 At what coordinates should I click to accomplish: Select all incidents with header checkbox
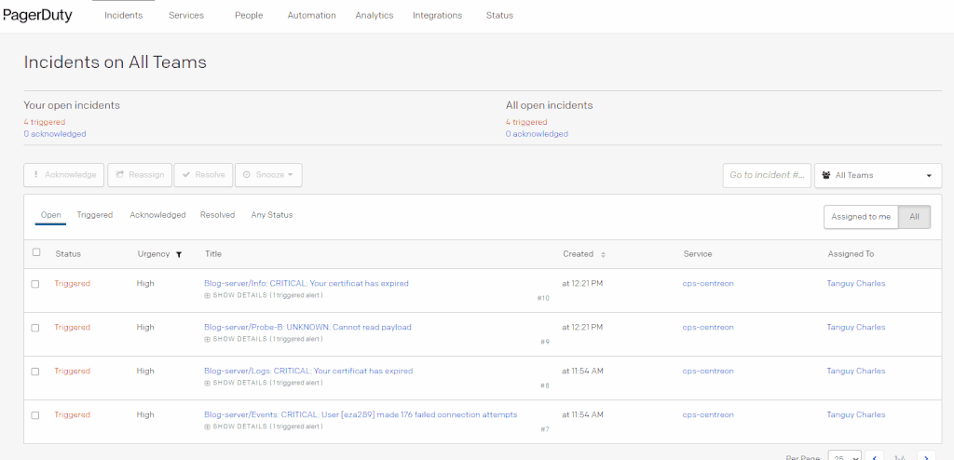(36, 252)
